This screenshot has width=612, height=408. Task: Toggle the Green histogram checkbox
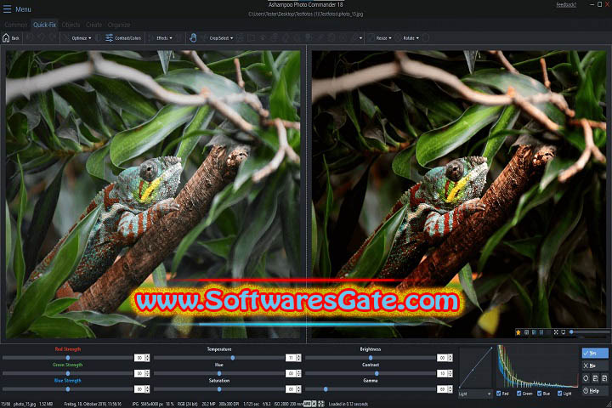click(x=518, y=394)
